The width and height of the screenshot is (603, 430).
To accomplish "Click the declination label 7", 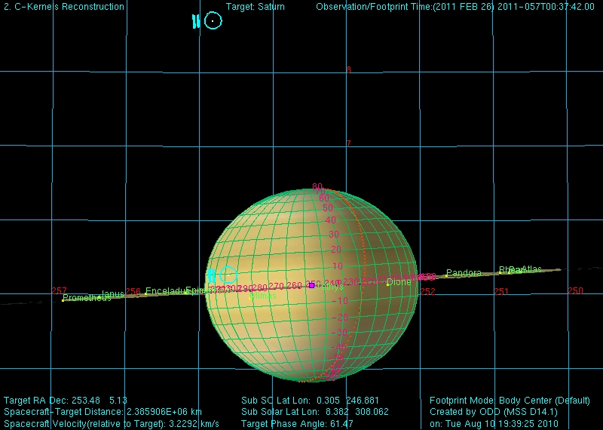I will [x=348, y=144].
